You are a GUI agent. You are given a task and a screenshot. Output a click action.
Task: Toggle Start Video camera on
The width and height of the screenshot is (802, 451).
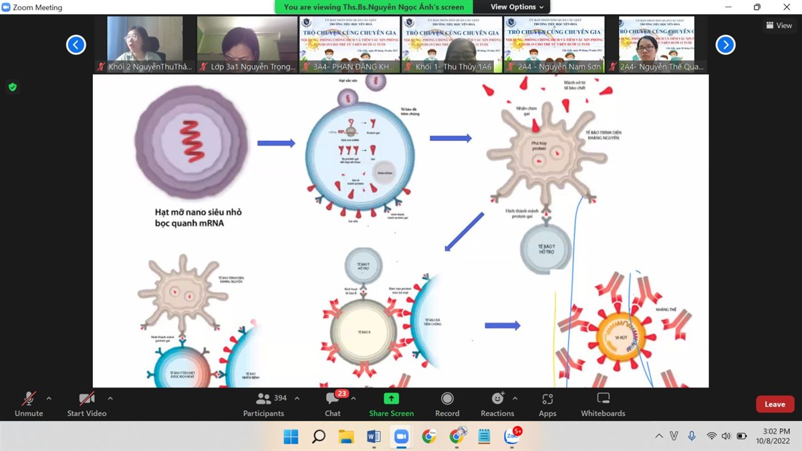point(86,404)
